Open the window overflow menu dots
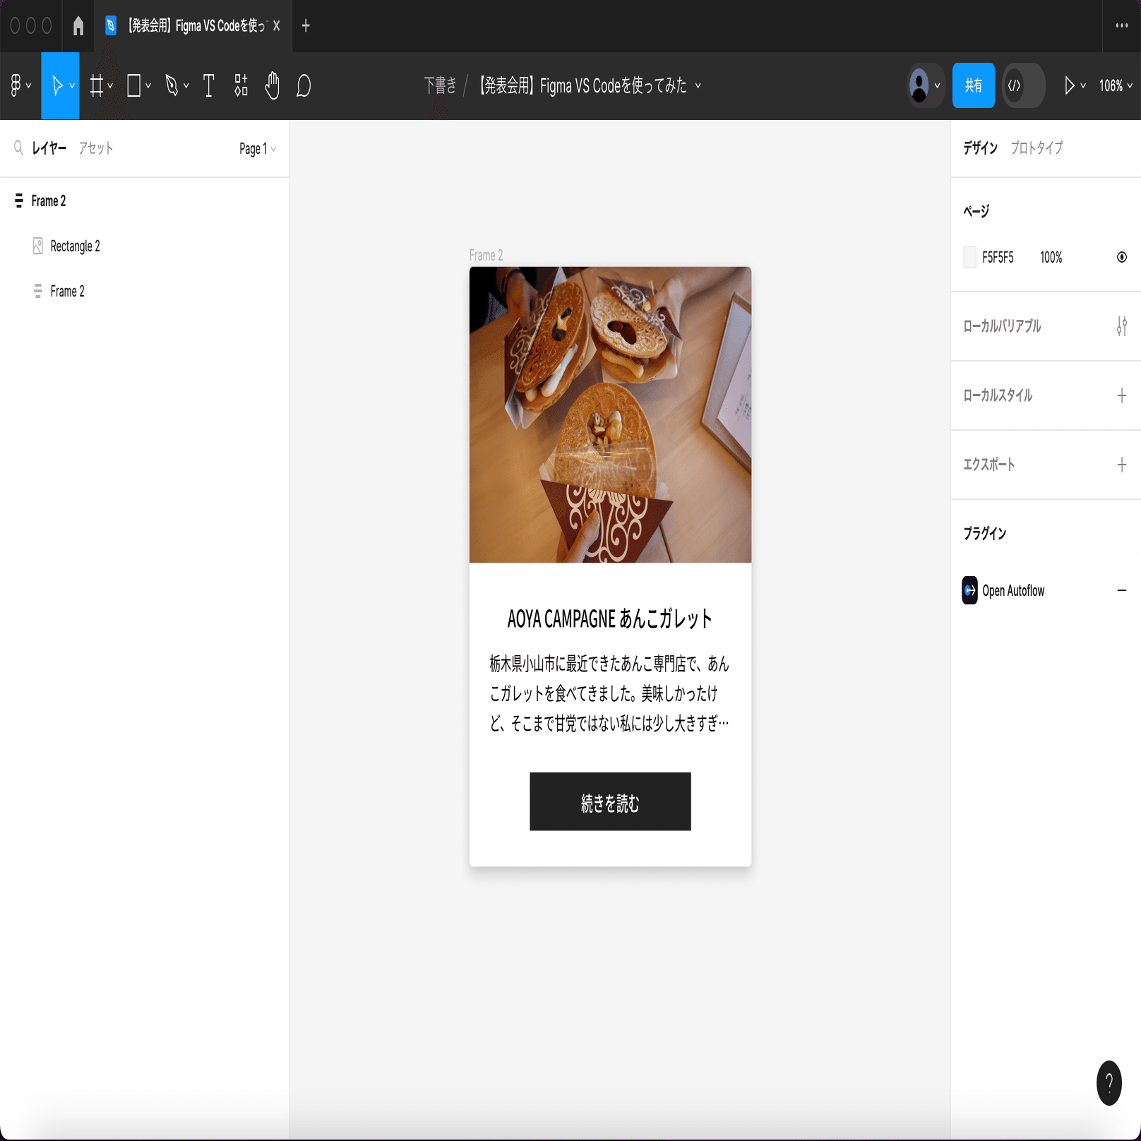 (1122, 25)
